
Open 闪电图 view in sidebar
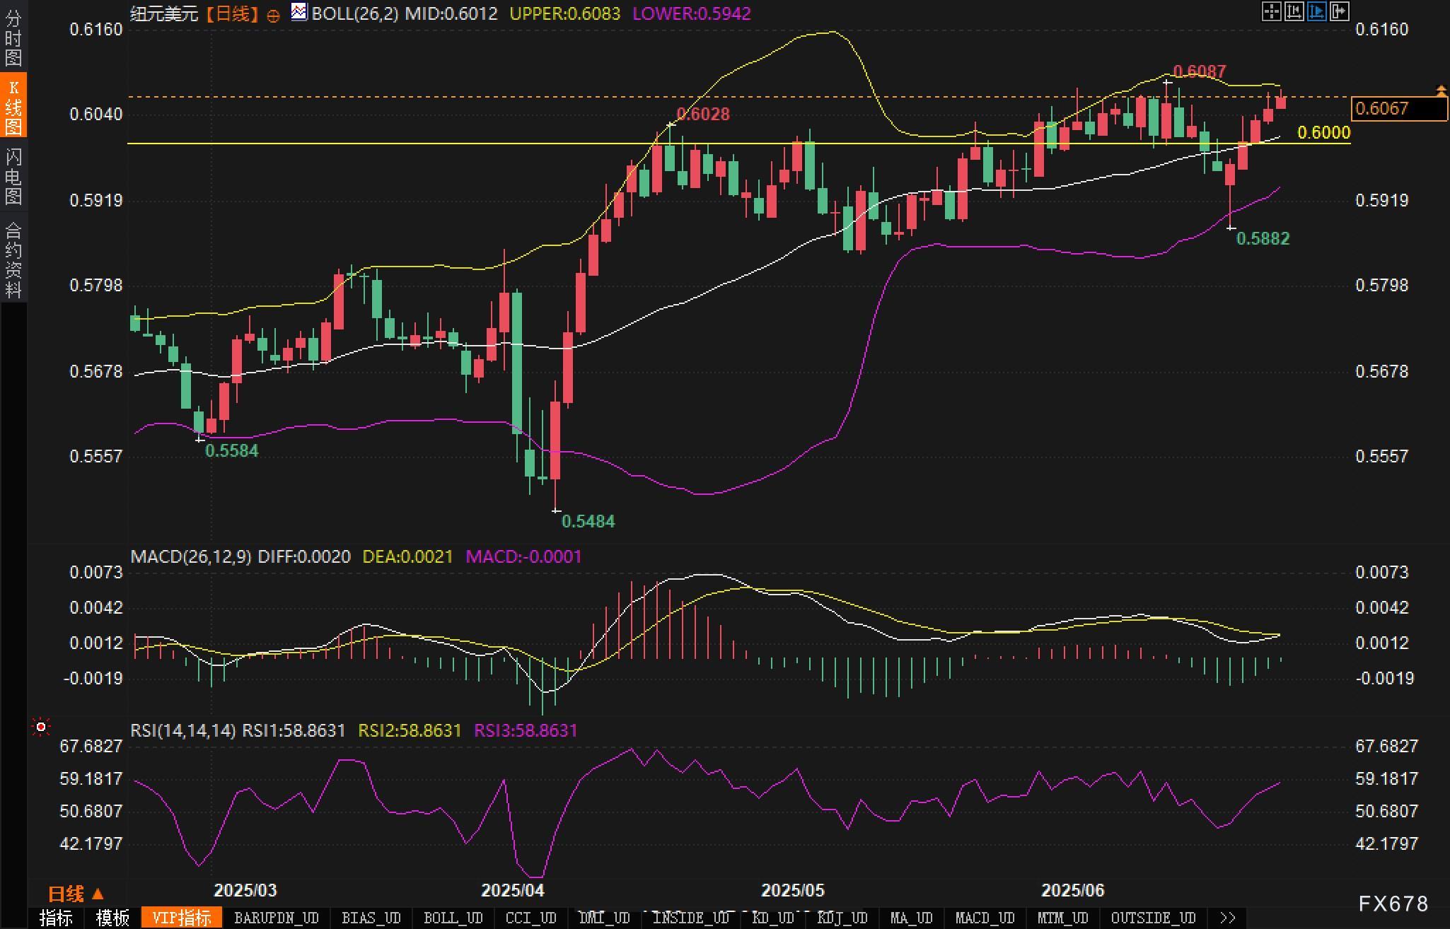13,176
